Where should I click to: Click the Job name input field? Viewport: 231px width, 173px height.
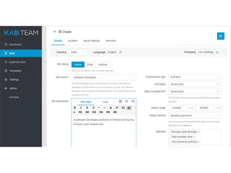tap(104, 78)
